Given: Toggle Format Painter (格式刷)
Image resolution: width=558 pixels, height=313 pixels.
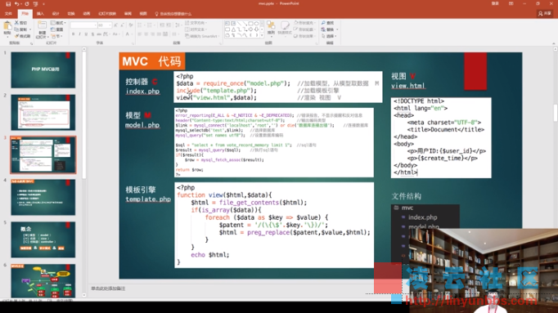Looking at the screenshot, I should tap(22, 36).
